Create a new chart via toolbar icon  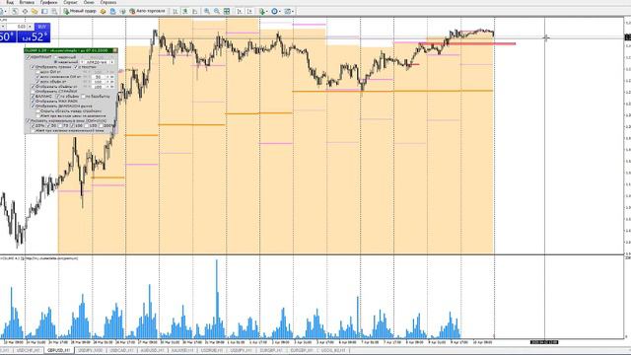[2, 11]
